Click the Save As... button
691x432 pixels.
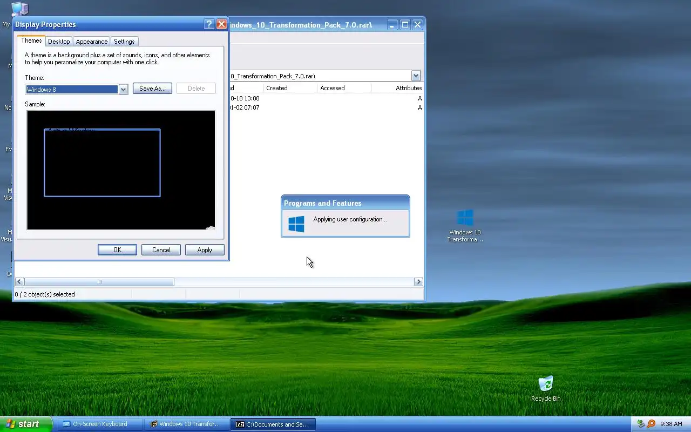click(x=152, y=89)
